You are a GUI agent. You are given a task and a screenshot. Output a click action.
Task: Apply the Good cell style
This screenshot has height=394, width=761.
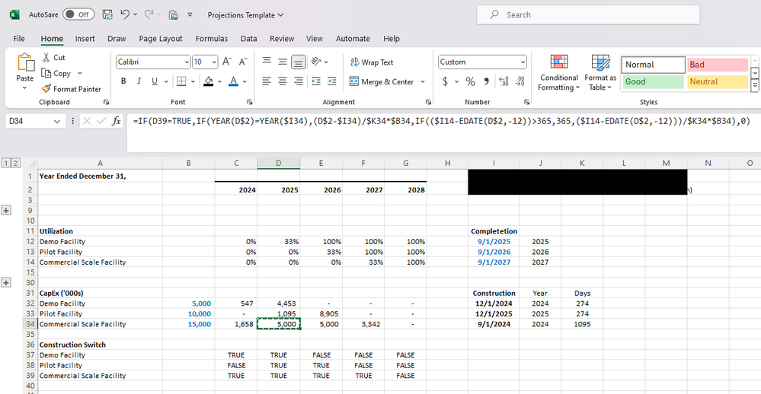click(x=653, y=81)
